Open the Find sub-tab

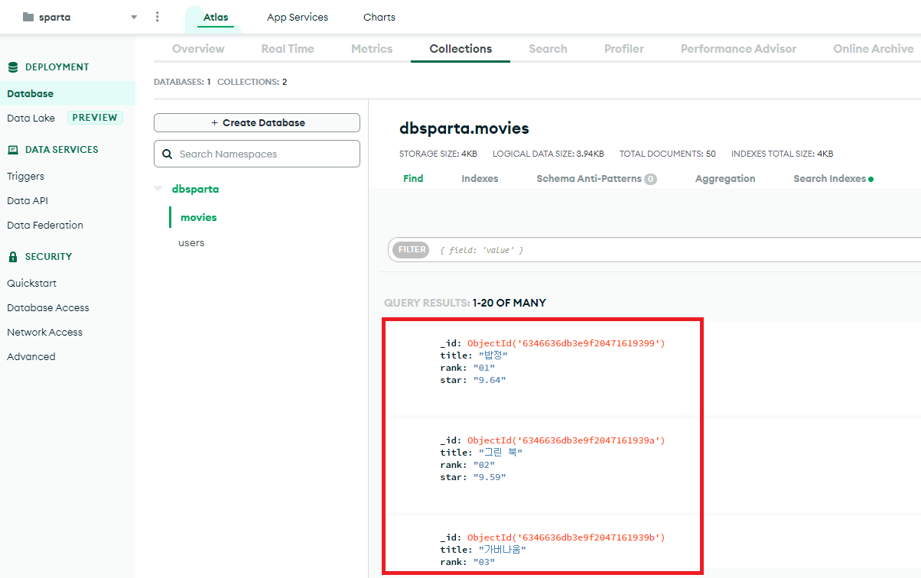coord(413,178)
